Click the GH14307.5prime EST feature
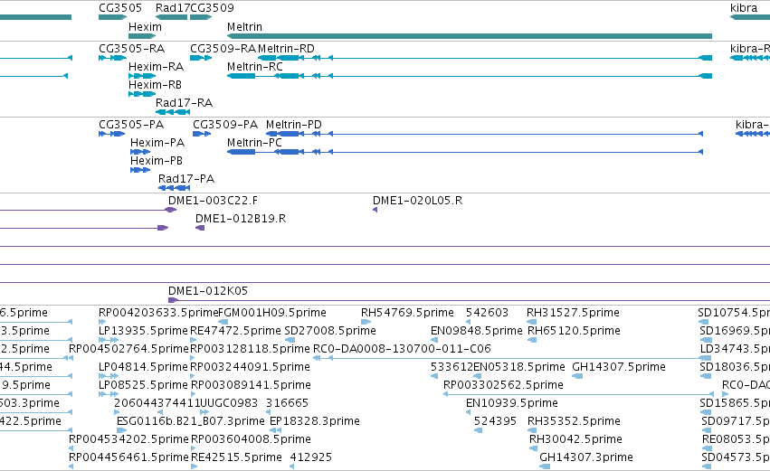The image size is (770, 471). pos(577,376)
